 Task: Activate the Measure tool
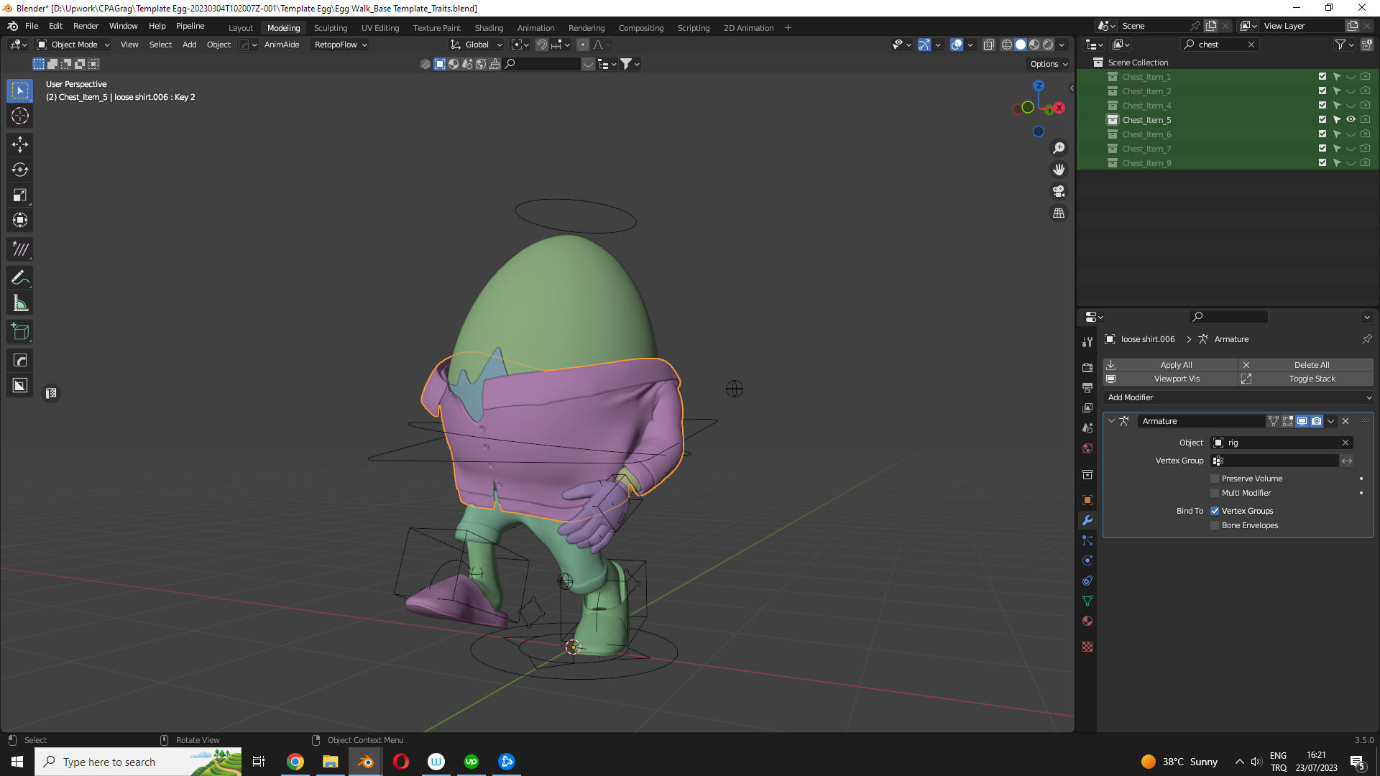pos(20,304)
